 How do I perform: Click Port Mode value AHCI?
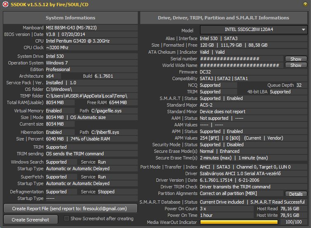(x=205, y=167)
